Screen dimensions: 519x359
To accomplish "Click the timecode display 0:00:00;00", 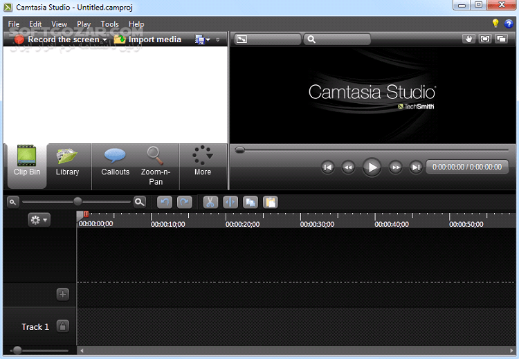I will [x=467, y=167].
